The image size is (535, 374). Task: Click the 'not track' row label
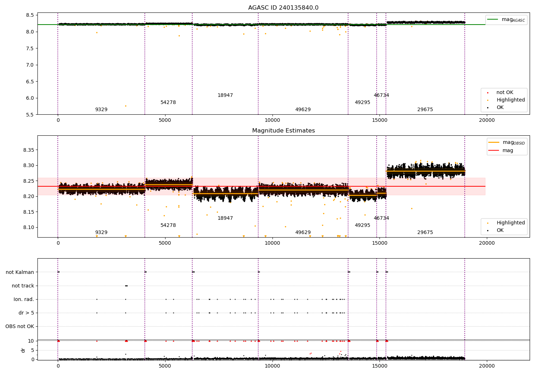23,286
